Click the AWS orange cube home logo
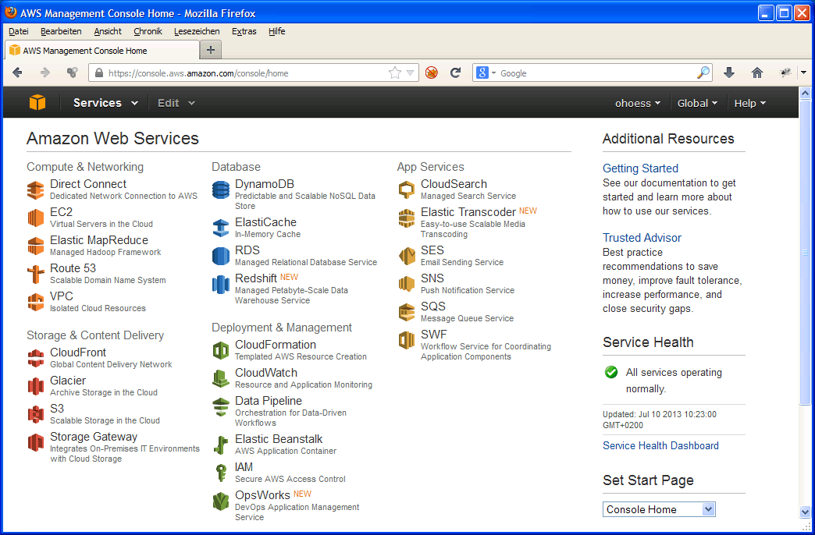The height and width of the screenshot is (535, 815). pos(37,102)
